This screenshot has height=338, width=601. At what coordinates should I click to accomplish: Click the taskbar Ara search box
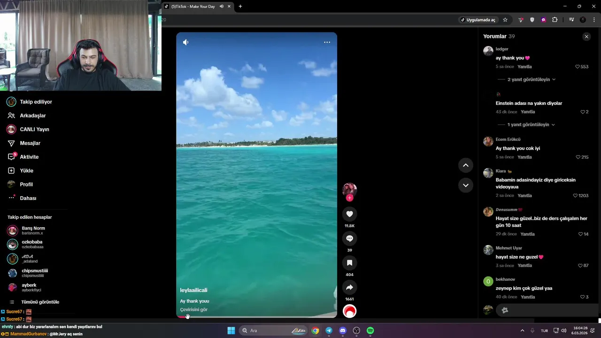pyautogui.click(x=274, y=330)
